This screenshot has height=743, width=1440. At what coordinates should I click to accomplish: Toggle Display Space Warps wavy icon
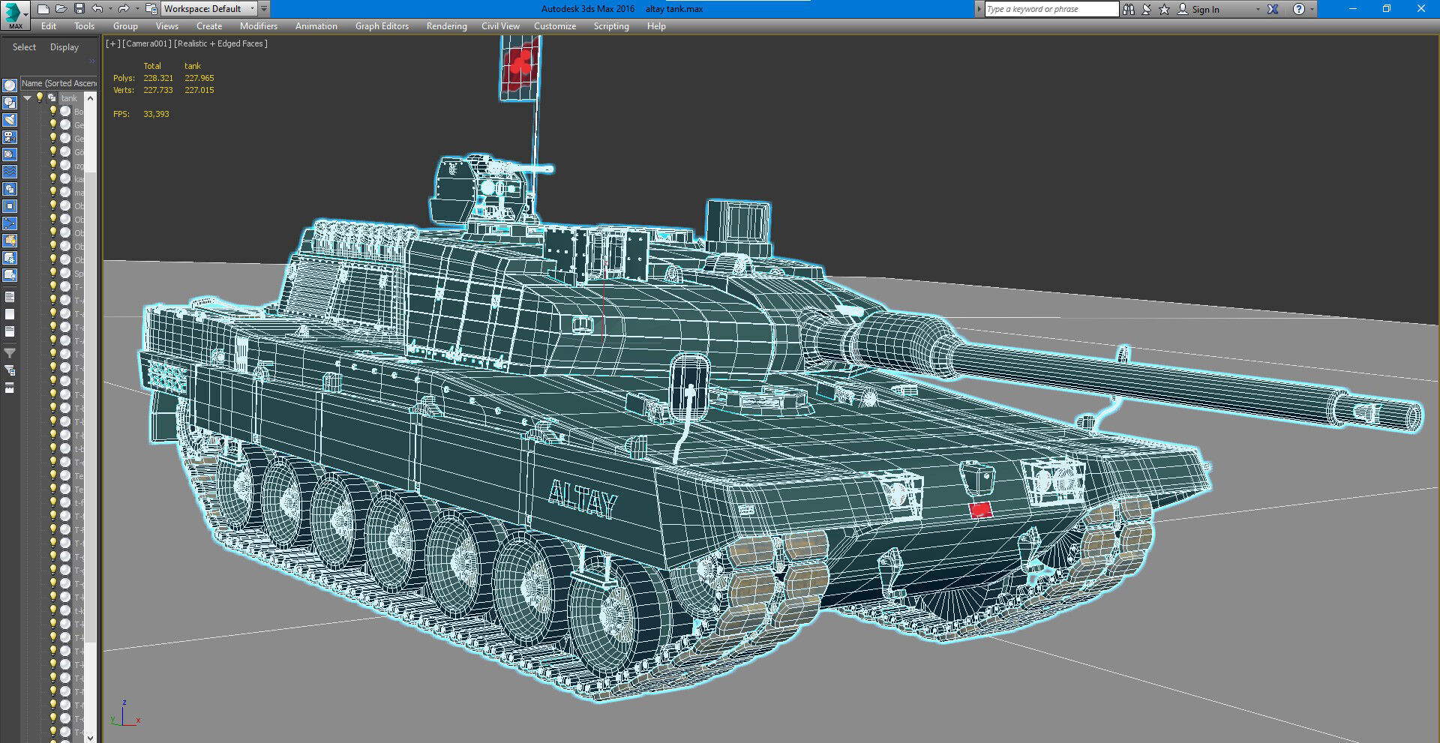(x=10, y=172)
